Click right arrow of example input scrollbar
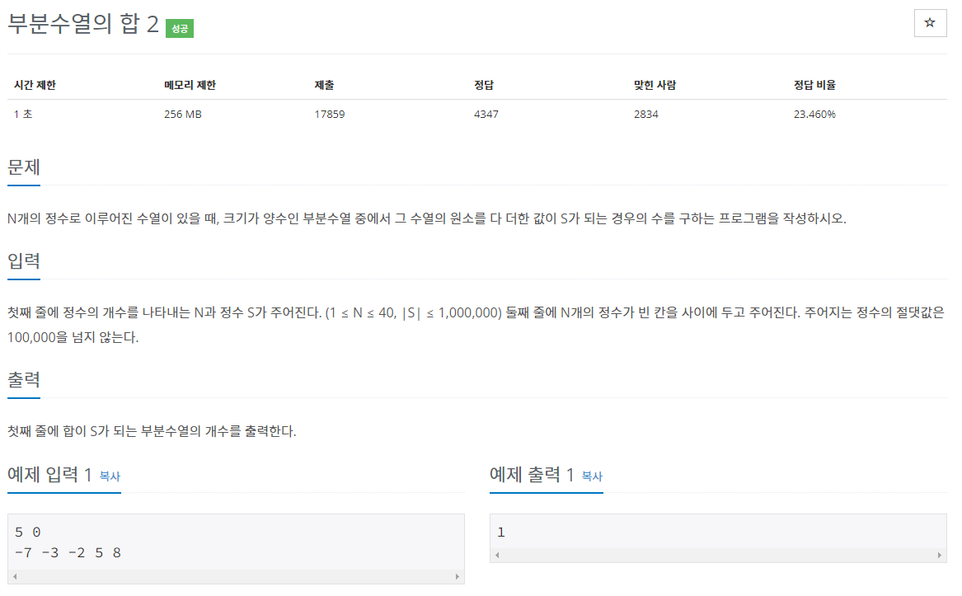The height and width of the screenshot is (596, 962). click(x=457, y=576)
